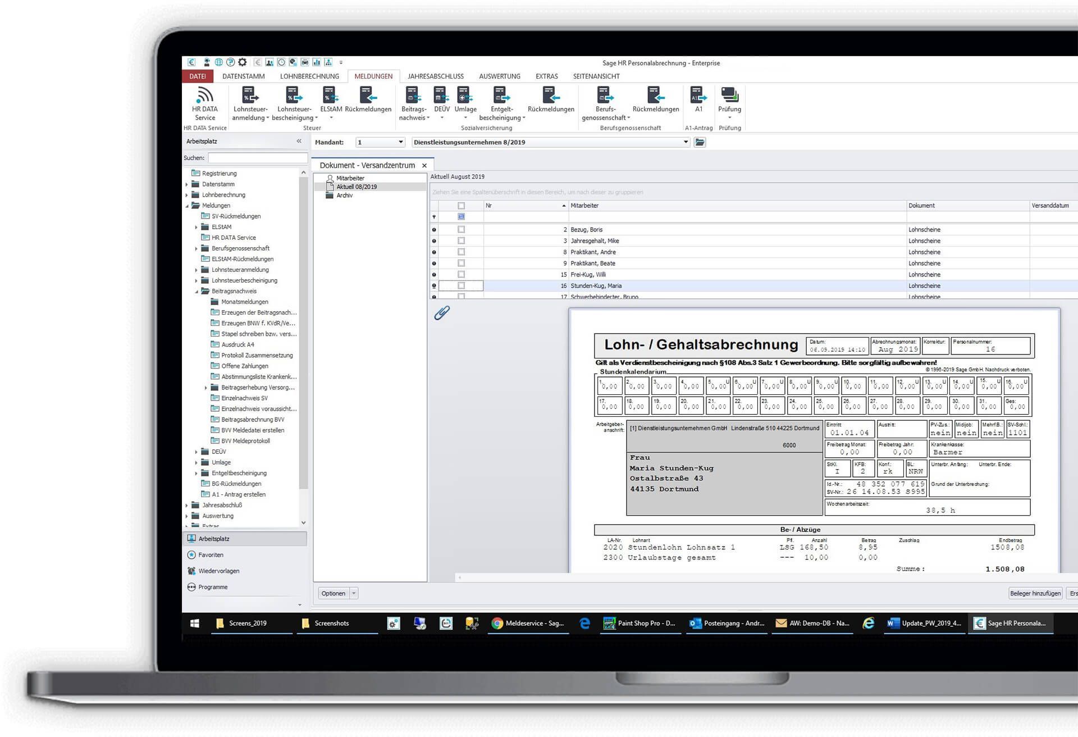Open the Mandant number dropdown
Screen dimensions: 1078x737
[400, 142]
